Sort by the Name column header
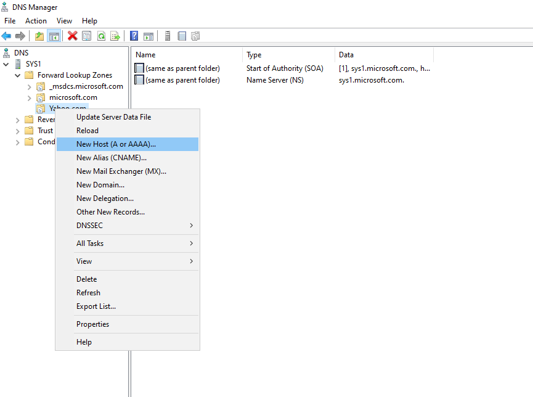The width and height of the screenshot is (533, 397). tap(187, 55)
